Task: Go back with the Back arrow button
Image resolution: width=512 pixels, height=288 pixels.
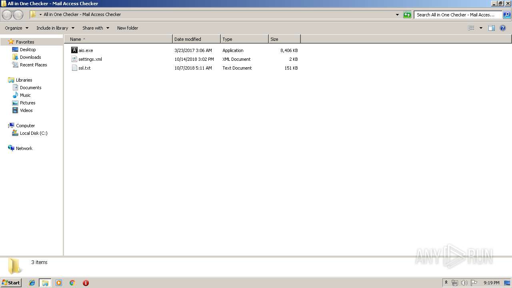Action: click(7, 15)
